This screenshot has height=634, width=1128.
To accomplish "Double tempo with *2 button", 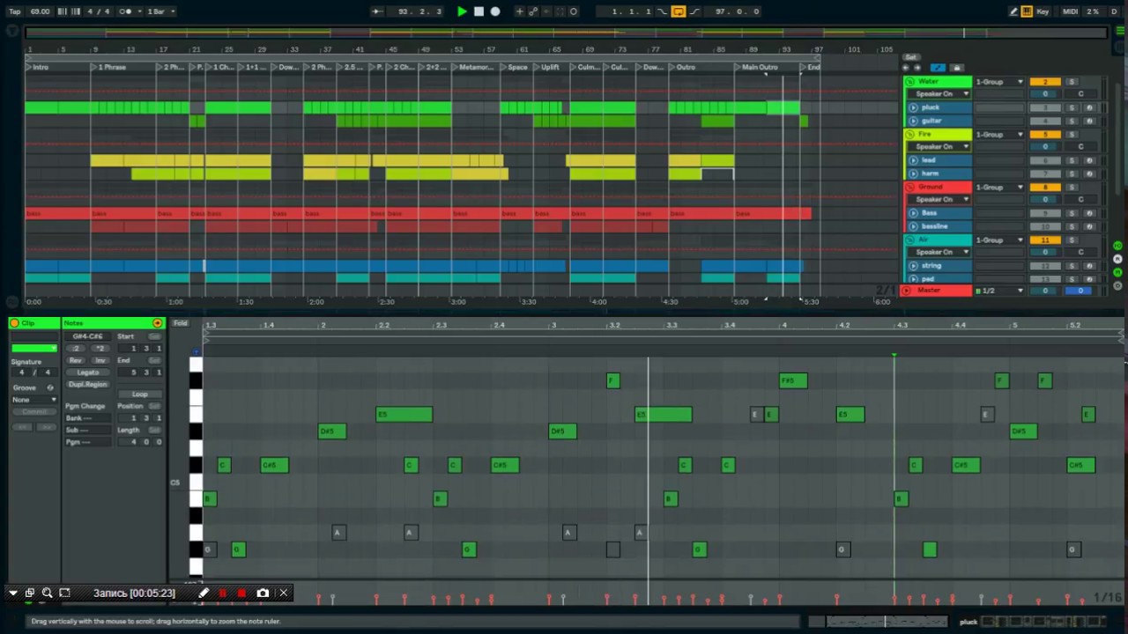I will tap(100, 349).
